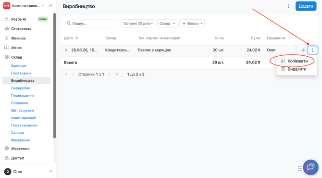This screenshot has width=322, height=178.
Task: Click the blue Додати button
Action: [306, 6]
